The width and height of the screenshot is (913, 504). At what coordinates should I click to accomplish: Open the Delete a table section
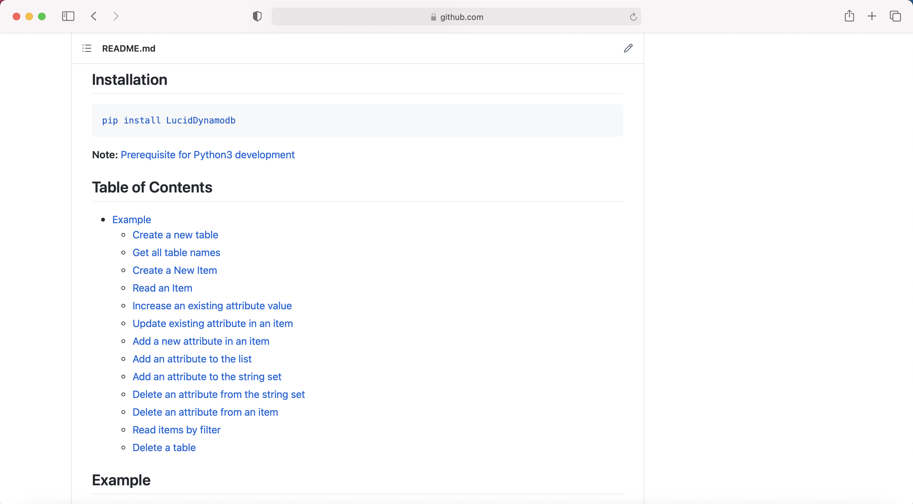(164, 447)
